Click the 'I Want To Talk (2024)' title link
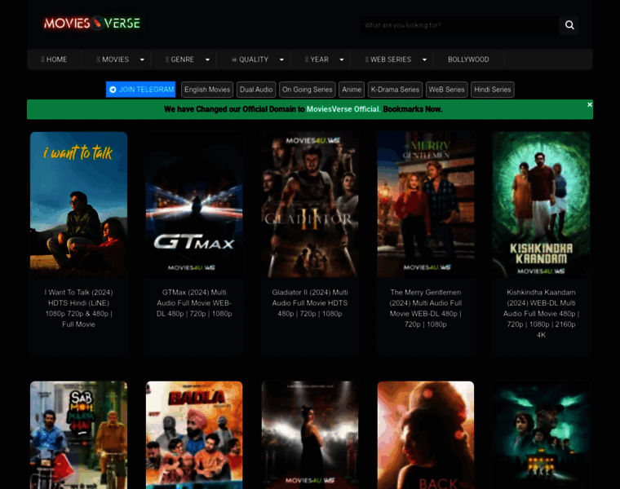The height and width of the screenshot is (489, 620). pyautogui.click(x=78, y=308)
